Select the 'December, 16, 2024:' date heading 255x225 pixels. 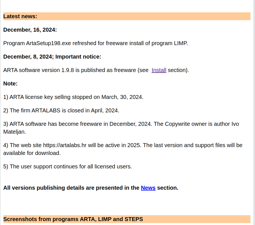(x=30, y=30)
